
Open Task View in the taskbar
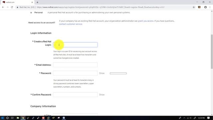(12, 118)
